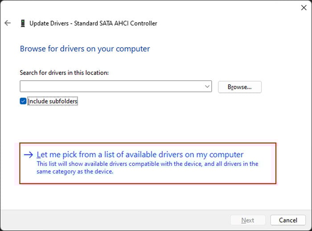This screenshot has width=312, height=231.
Task: Click the Browse for drivers heading
Action: click(85, 49)
